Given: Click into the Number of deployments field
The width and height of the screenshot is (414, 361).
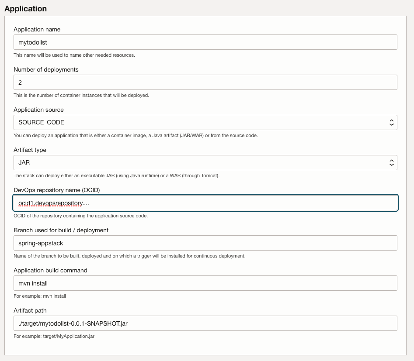Looking at the screenshot, I should [205, 82].
